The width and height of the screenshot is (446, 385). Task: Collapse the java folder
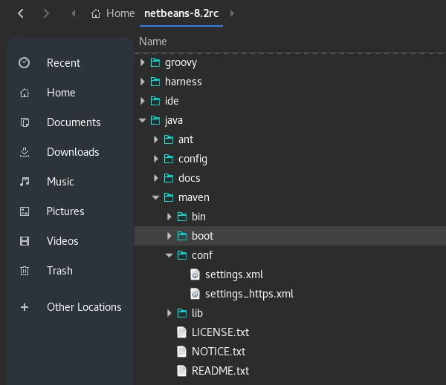coord(142,120)
